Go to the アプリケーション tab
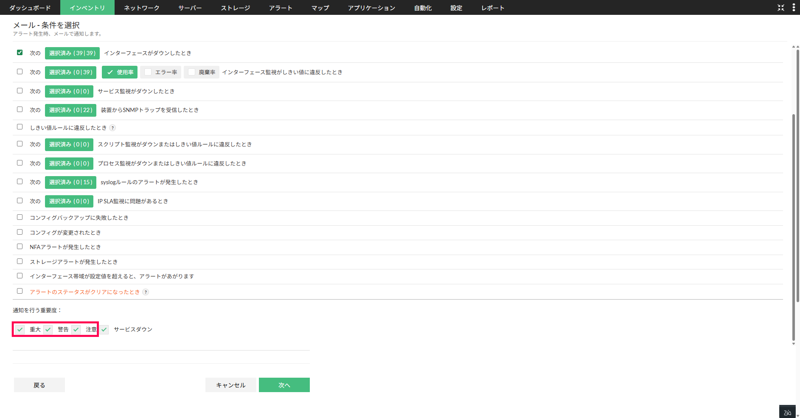Screen dimensions: 800x418 [372, 8]
